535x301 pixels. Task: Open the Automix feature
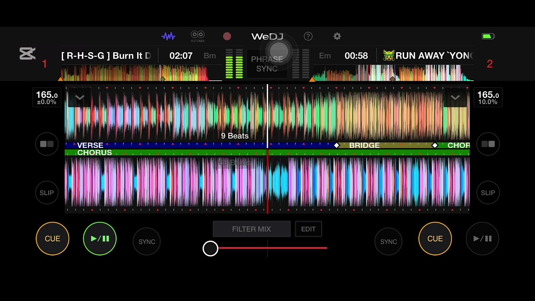point(198,36)
